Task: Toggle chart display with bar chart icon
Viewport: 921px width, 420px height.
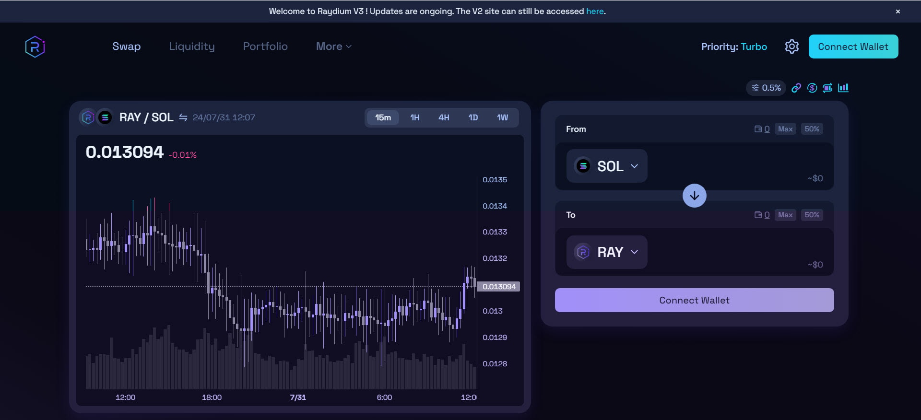Action: coord(843,88)
